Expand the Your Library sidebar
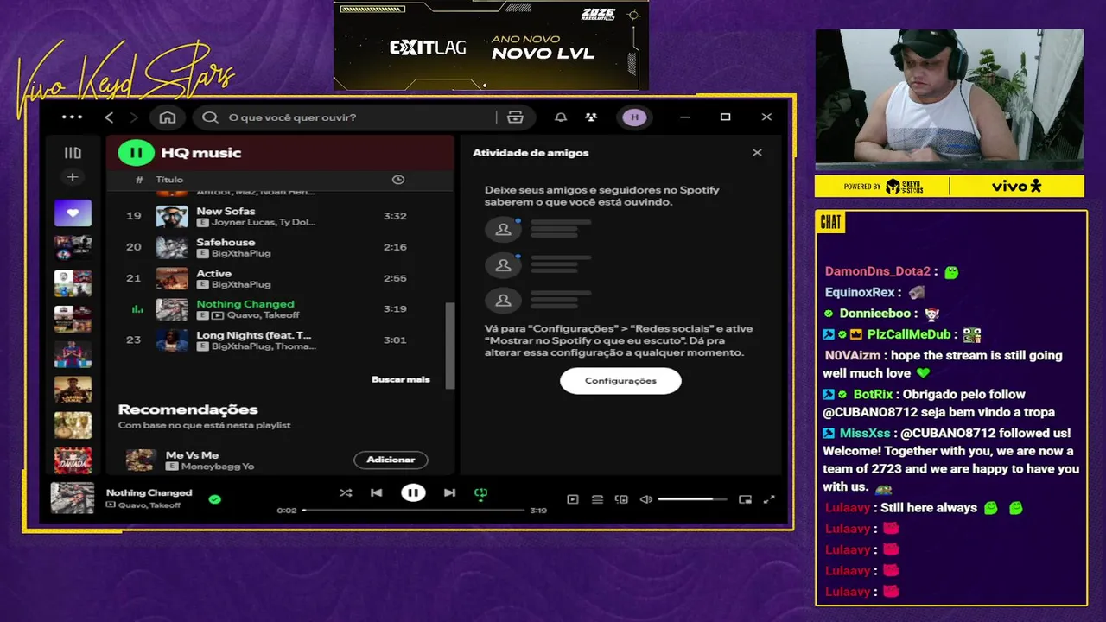1106x622 pixels. [x=73, y=153]
